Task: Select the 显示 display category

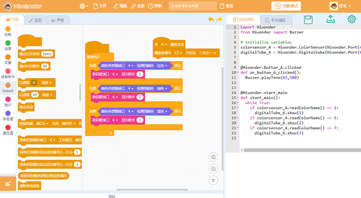Action: [x=8, y=102]
